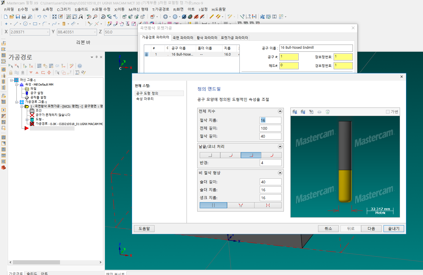Click the red solid cube icon on left sidebar
The width and height of the screenshot is (423, 275).
point(4,167)
